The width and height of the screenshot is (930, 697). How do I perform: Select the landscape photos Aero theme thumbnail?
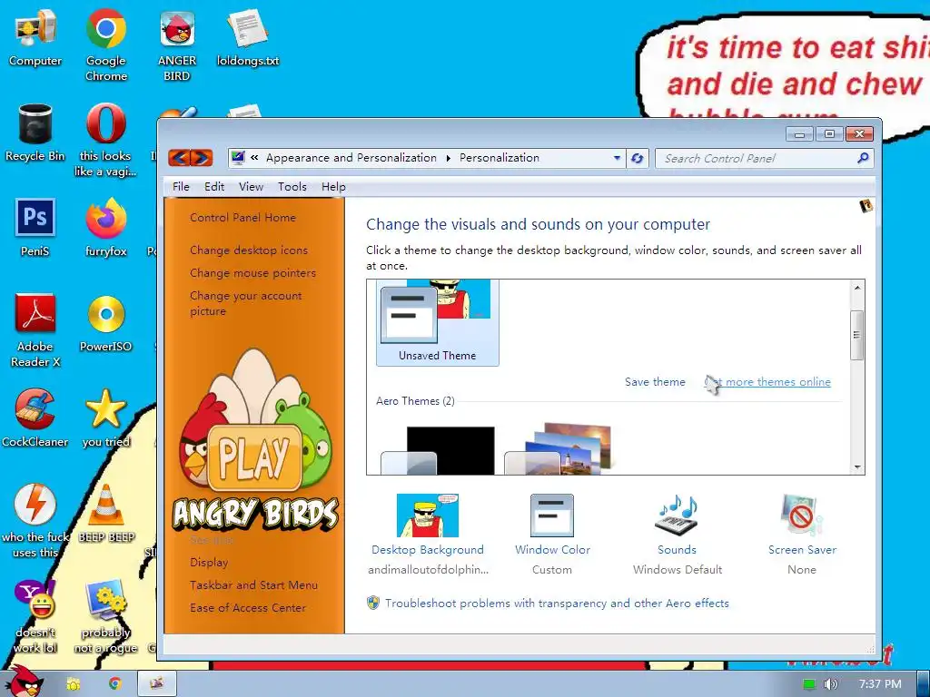(x=559, y=448)
